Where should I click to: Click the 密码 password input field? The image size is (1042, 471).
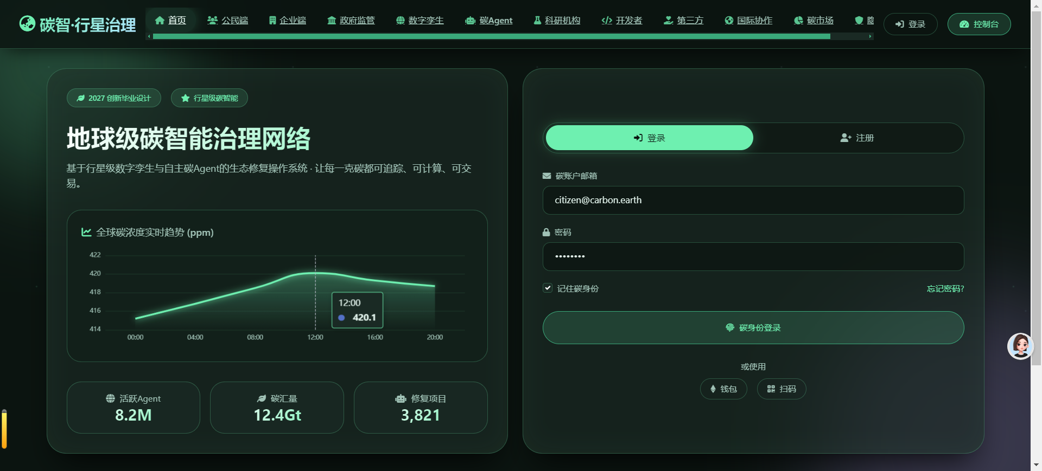tap(753, 256)
